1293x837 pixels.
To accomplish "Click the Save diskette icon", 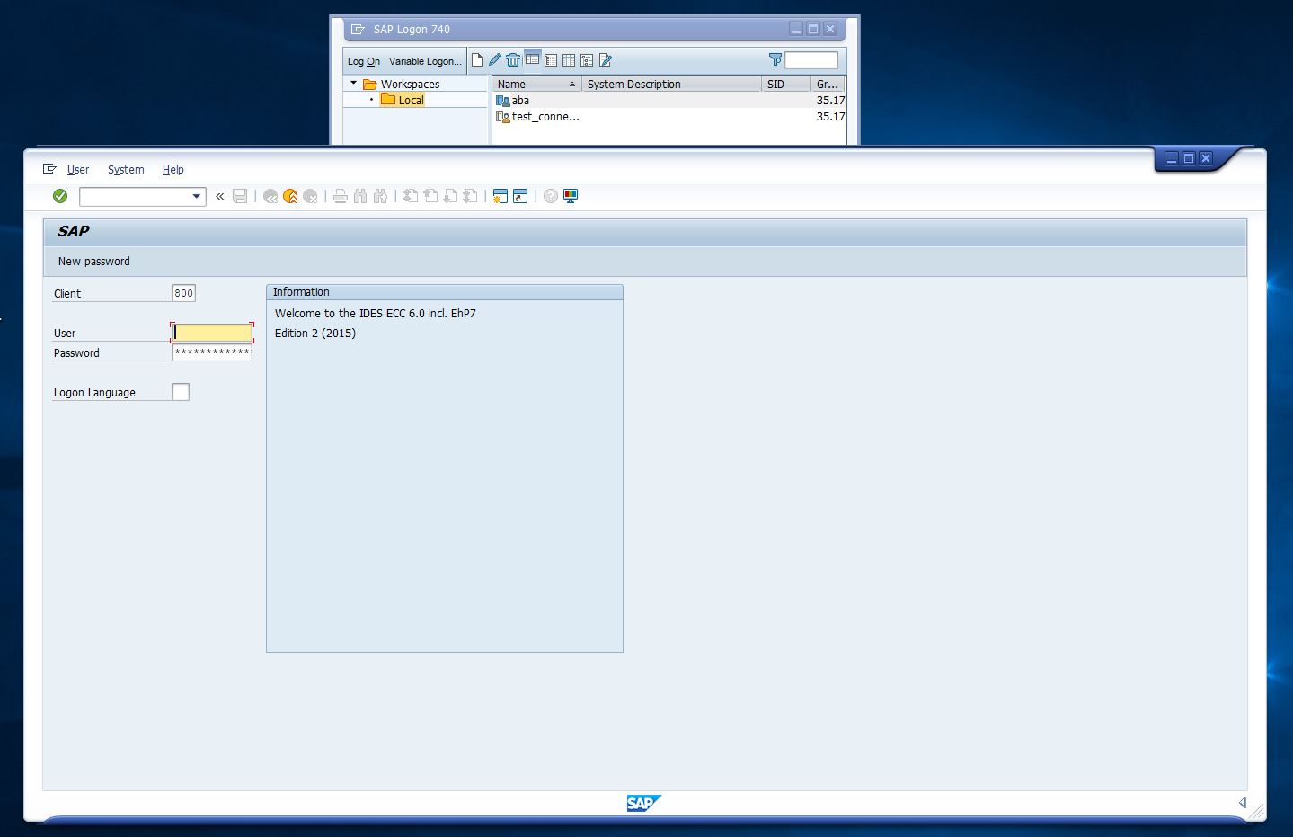I will [x=240, y=196].
